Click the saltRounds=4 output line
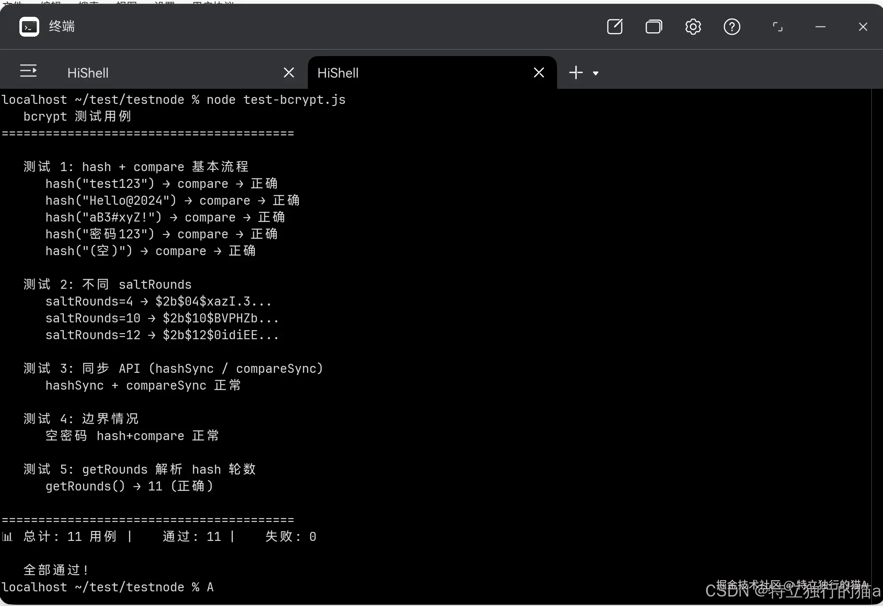The height and width of the screenshot is (606, 883). [159, 301]
